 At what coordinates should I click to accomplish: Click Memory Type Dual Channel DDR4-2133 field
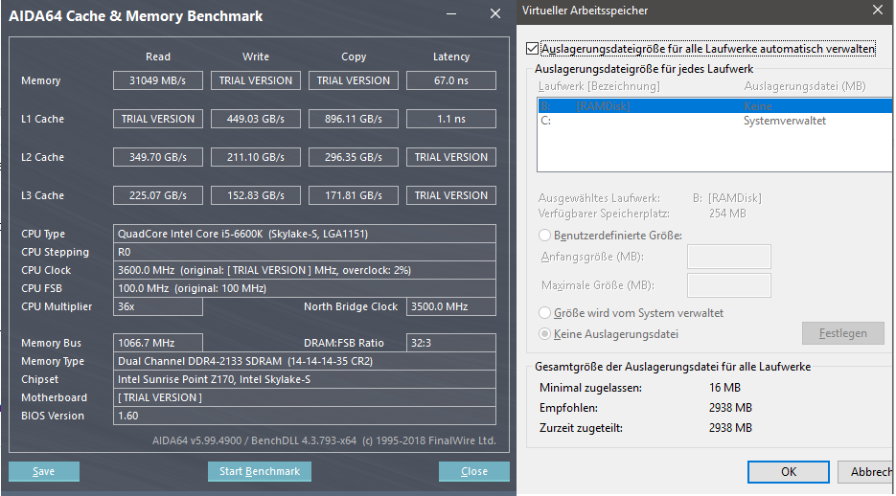(305, 361)
